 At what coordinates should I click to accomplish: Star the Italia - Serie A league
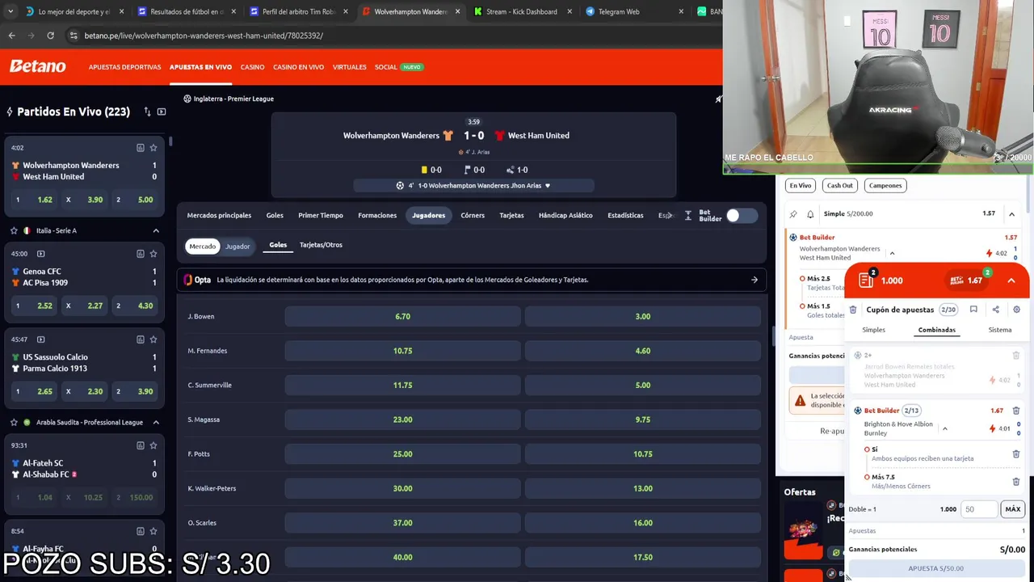(14, 230)
